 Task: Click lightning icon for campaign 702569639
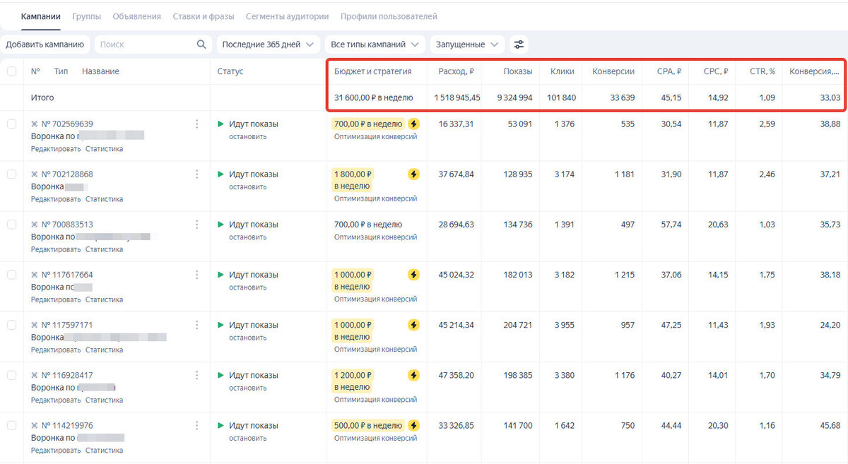tap(414, 124)
